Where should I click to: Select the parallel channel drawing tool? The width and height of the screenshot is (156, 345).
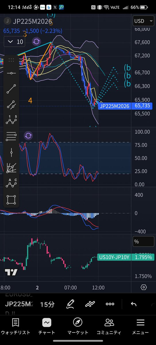click(11, 105)
